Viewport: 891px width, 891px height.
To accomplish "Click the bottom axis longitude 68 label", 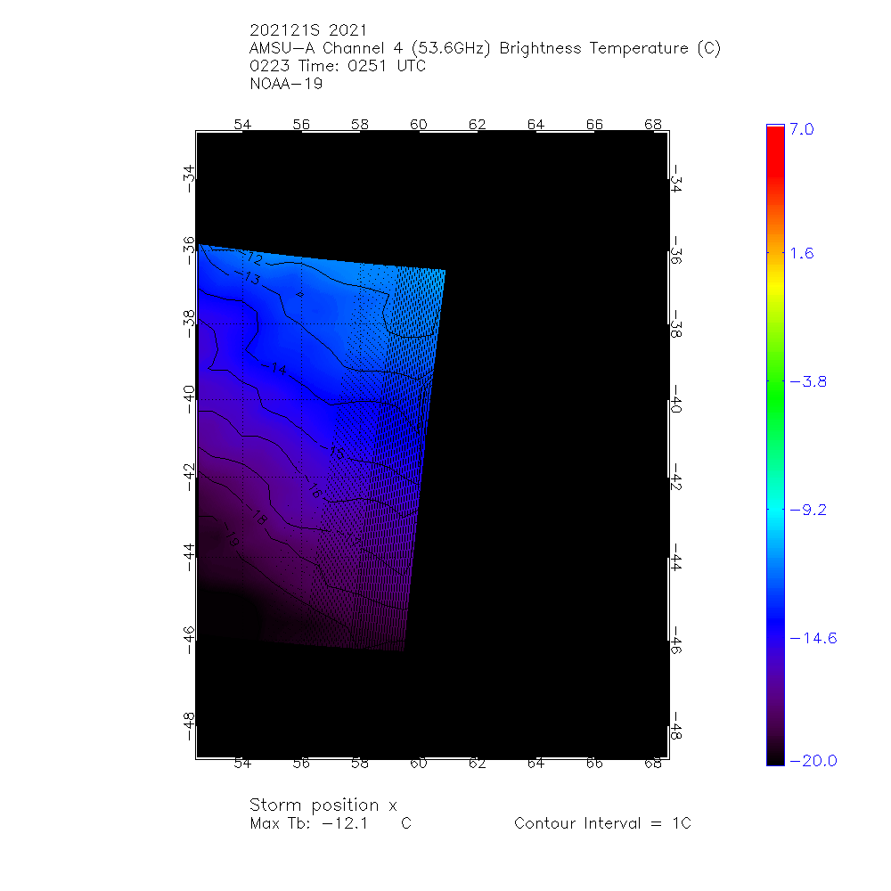I will click(x=653, y=763).
